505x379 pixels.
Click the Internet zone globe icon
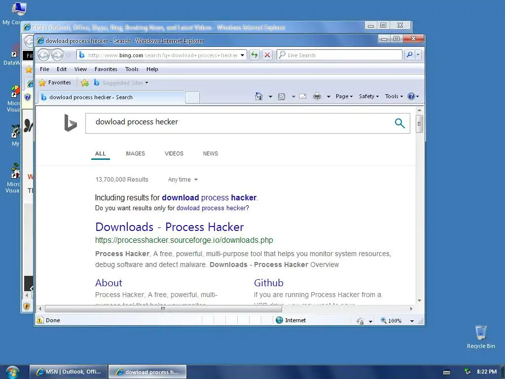[279, 320]
